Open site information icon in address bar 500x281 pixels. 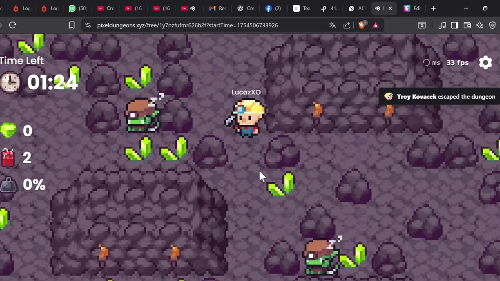[x=88, y=25]
